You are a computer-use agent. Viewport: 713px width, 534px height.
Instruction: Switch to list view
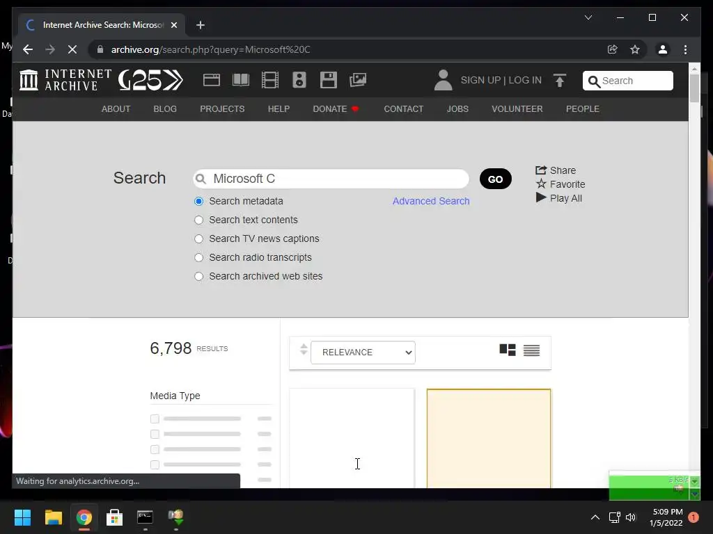(x=531, y=350)
